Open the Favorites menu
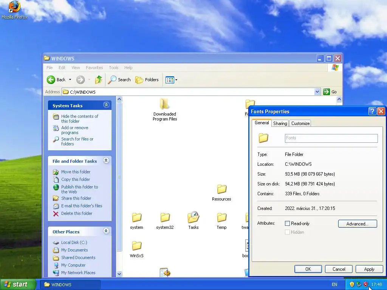This screenshot has width=387, height=290. tap(94, 68)
